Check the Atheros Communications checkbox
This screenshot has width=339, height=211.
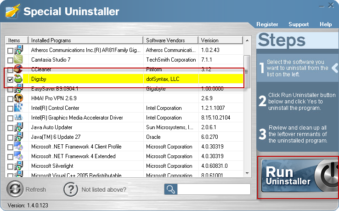(x=10, y=51)
